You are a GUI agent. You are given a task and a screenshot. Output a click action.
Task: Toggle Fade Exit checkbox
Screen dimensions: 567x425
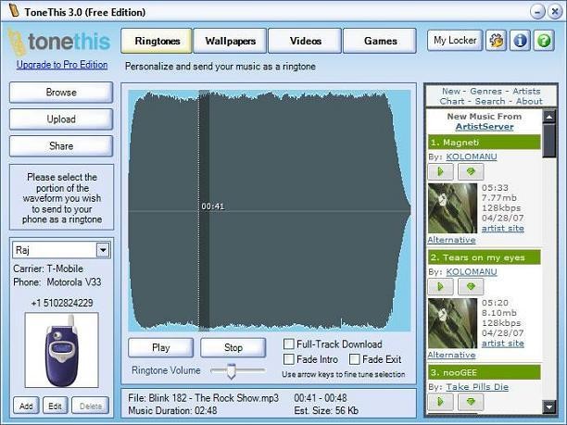pyautogui.click(x=354, y=359)
